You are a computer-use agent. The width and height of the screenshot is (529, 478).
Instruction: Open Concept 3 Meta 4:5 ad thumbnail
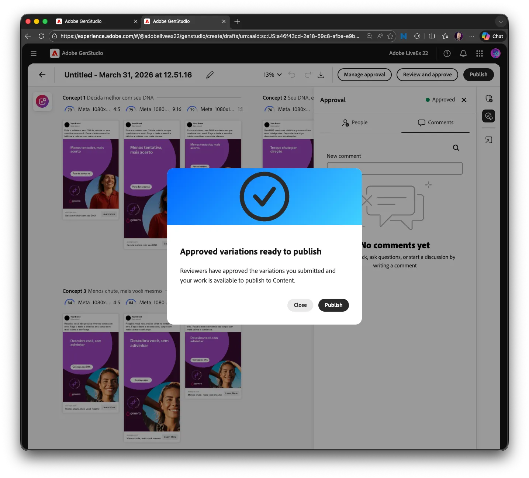pyautogui.click(x=91, y=363)
